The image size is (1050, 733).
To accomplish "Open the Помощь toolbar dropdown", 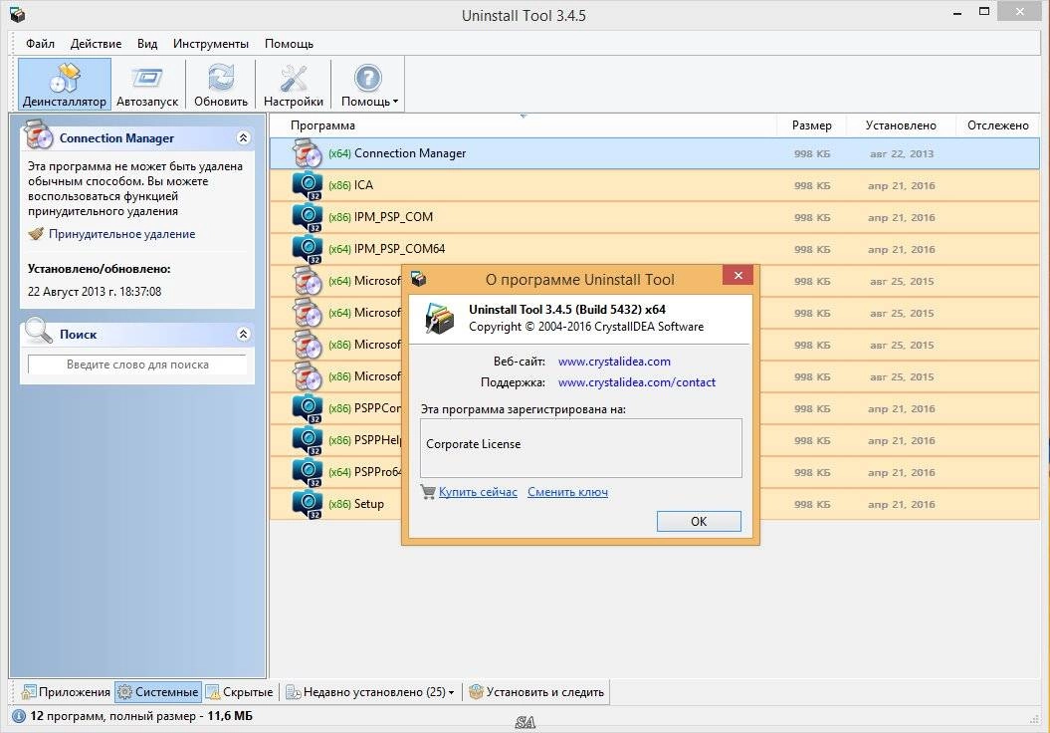I will tap(369, 85).
